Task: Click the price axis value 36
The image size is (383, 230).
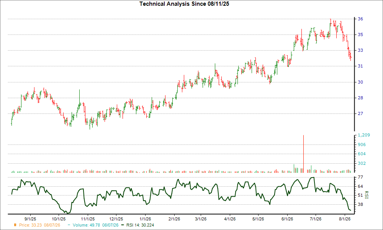Action: coord(360,19)
